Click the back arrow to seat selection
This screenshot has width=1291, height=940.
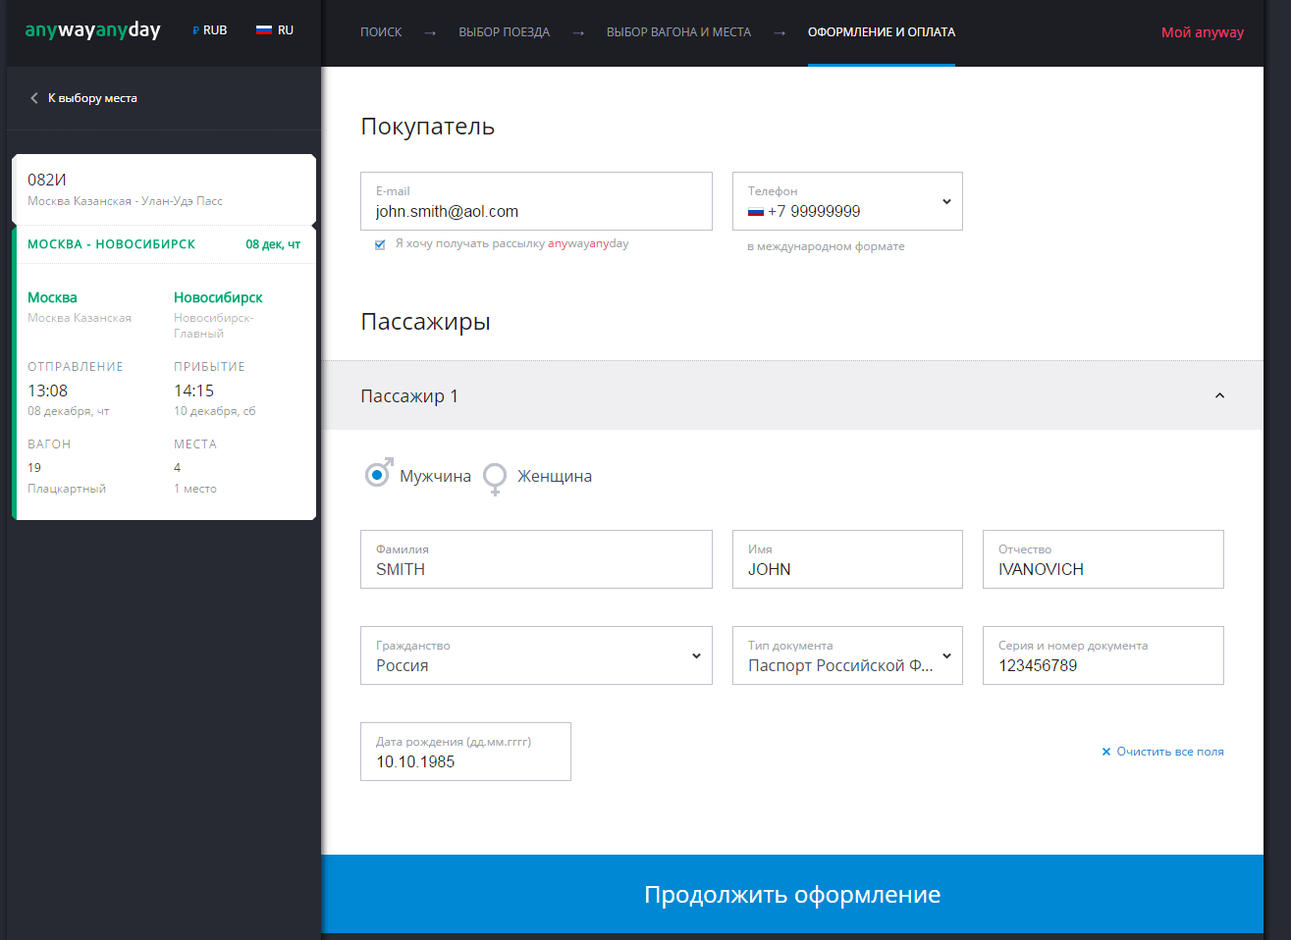(34, 98)
